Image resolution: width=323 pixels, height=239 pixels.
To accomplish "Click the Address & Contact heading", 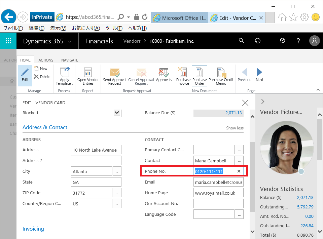I will [45, 127].
